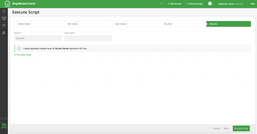Click the green success check icon in the result row
The width and height of the screenshot is (257, 134).
click(x=19, y=48)
